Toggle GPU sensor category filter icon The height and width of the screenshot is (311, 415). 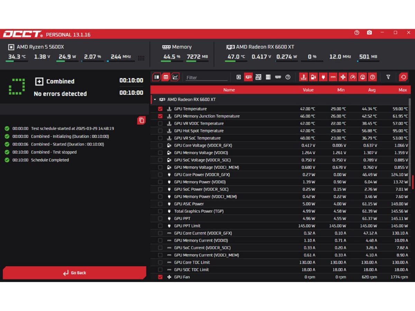248,77
